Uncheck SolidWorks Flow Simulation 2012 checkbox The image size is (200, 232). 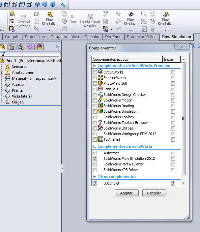pyautogui.click(x=95, y=159)
